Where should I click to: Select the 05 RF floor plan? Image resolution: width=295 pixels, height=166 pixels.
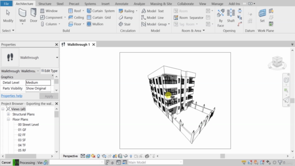[x=22, y=150]
